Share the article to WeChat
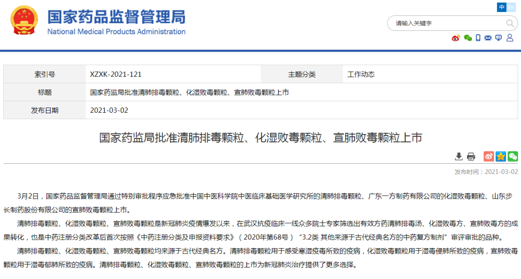 click(513, 156)
